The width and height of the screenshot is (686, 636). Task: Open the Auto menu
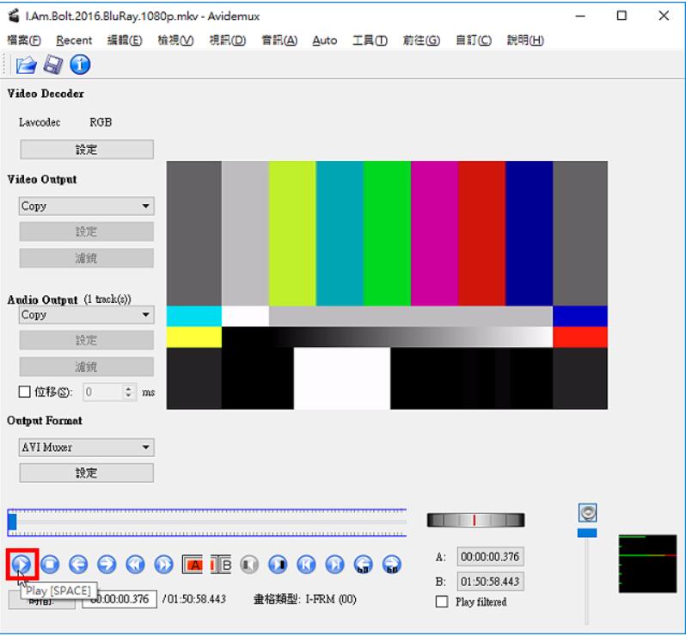[x=325, y=40]
